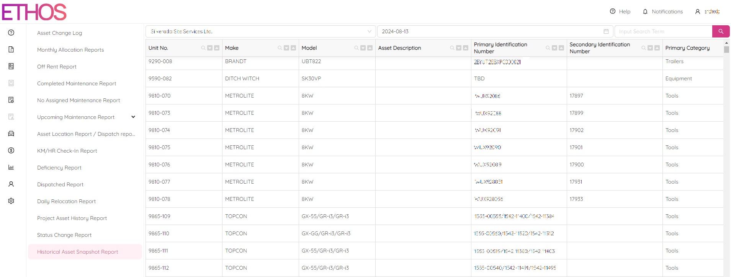Open the dollar sign icon in sidebar
This screenshot has width=731, height=277.
11,150
